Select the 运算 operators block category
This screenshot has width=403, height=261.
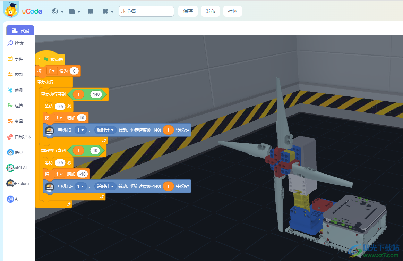pos(16,106)
